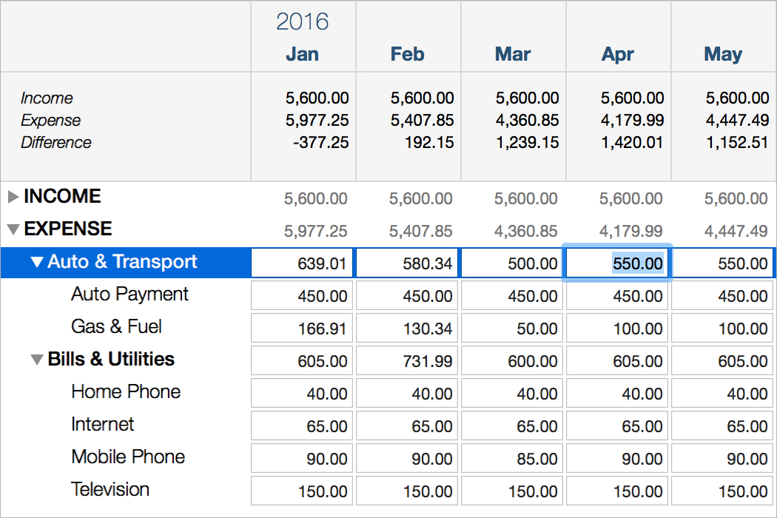Collapse the EXPENSE category triangle

point(13,229)
